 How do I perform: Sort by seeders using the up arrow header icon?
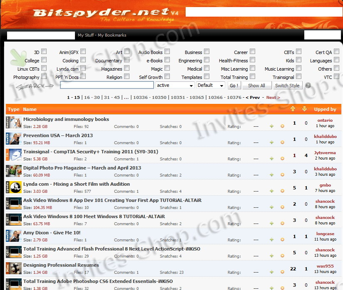click(x=293, y=108)
